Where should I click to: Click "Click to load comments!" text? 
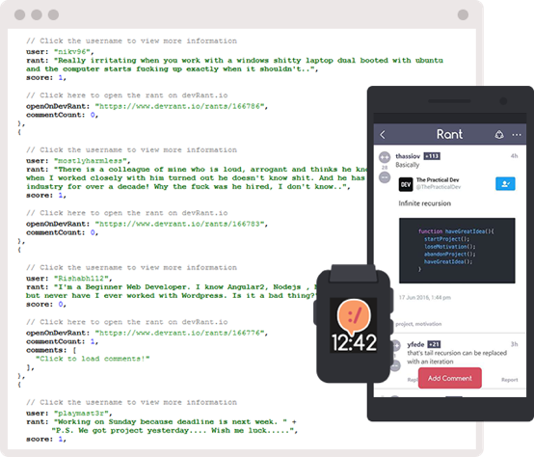coord(93,359)
